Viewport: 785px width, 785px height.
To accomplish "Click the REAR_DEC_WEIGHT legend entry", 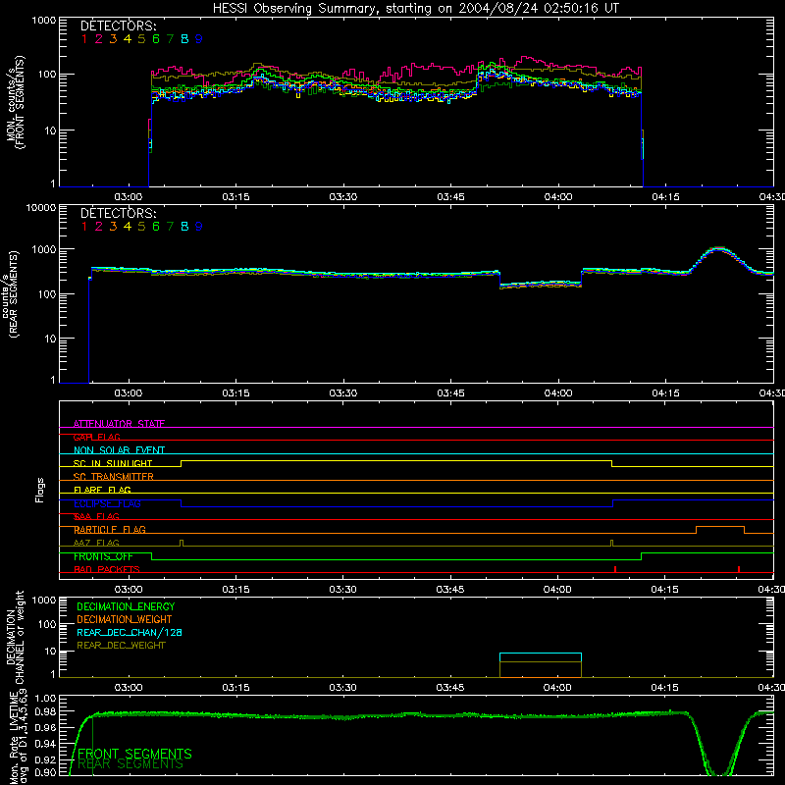I will tap(121, 646).
